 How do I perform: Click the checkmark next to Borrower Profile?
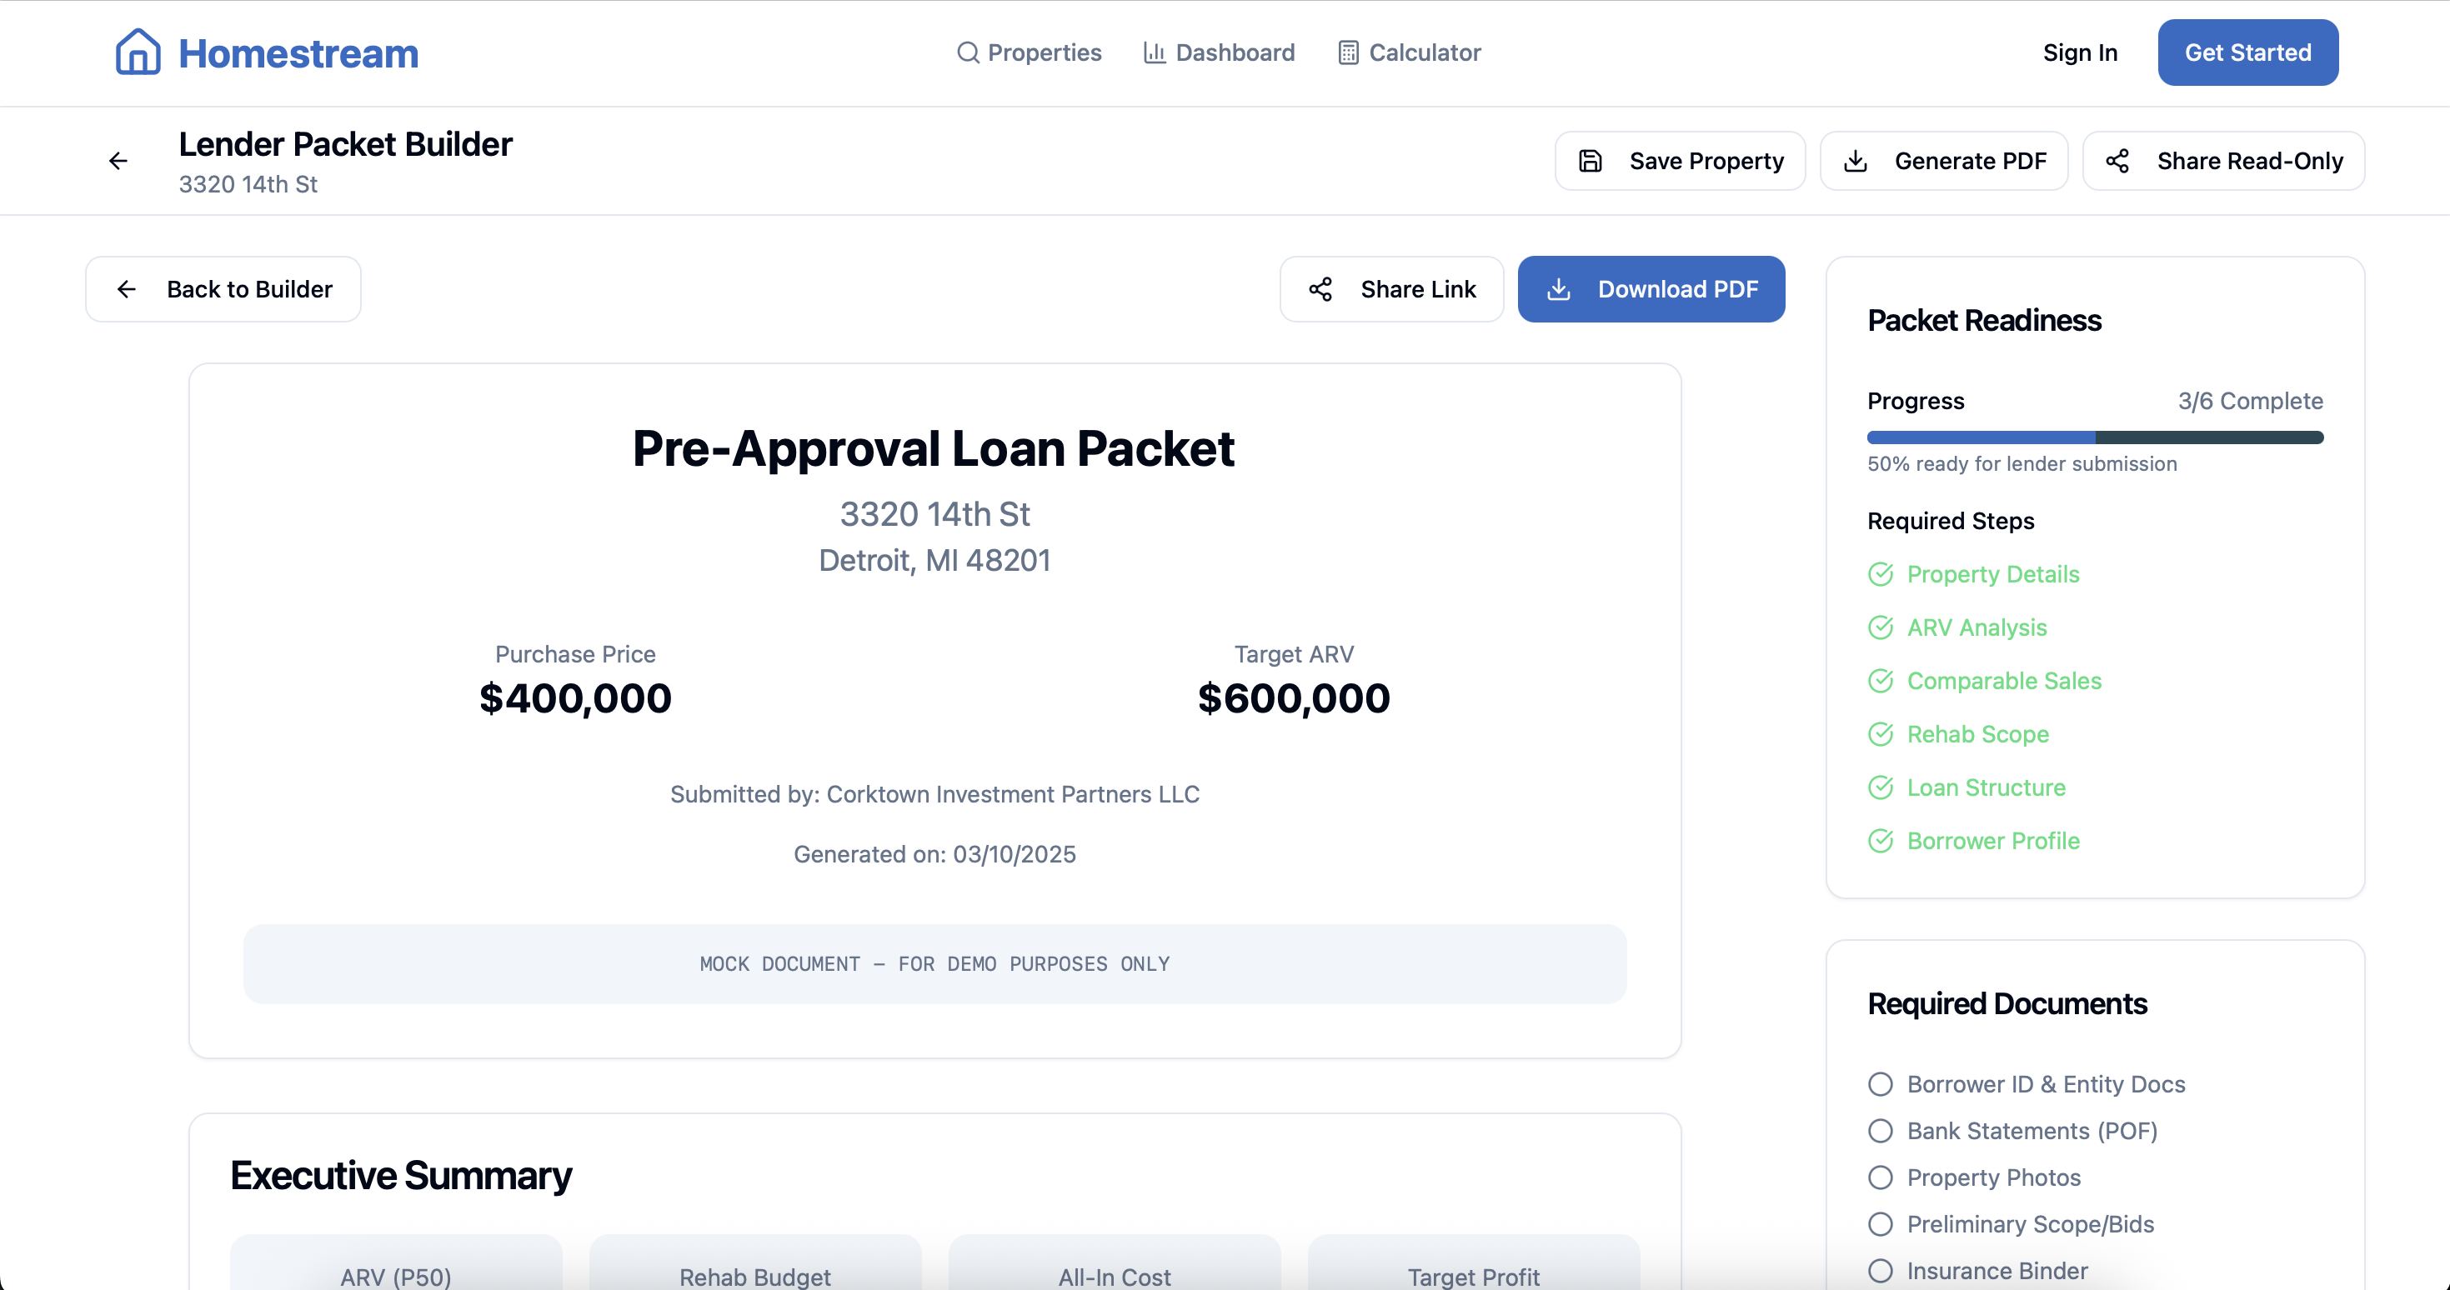coord(1882,842)
